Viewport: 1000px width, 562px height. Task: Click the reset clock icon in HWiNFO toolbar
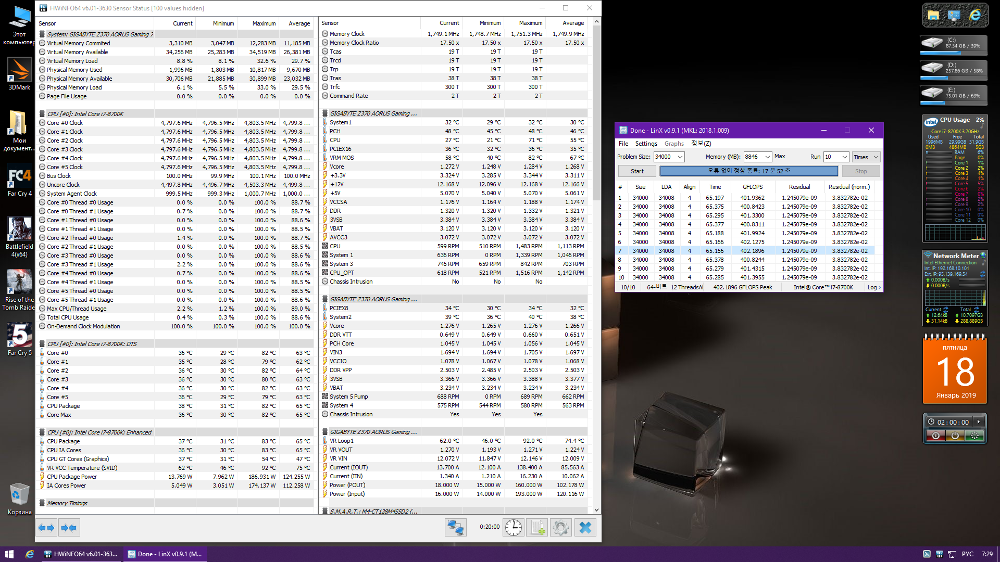point(514,528)
